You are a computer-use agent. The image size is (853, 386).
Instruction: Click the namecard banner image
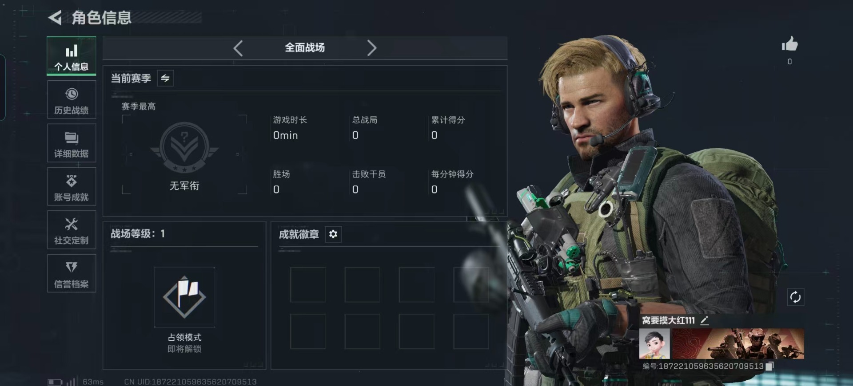point(738,344)
